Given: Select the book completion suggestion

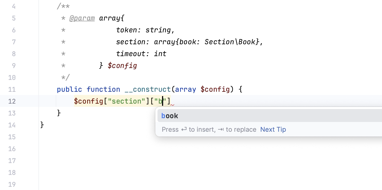Looking at the screenshot, I should [170, 116].
